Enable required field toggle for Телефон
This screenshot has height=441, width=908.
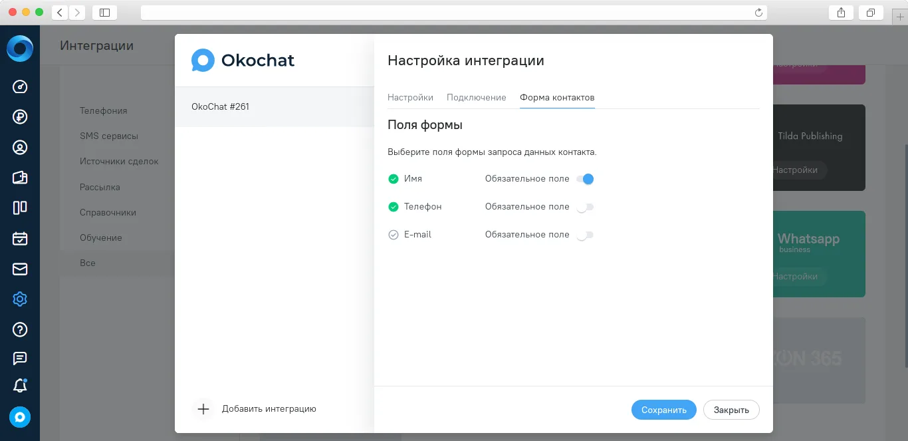click(x=585, y=207)
